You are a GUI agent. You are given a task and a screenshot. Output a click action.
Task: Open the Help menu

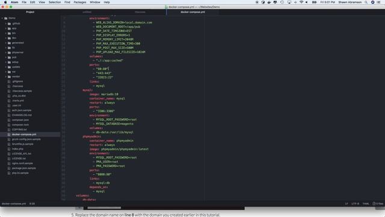point(107,2)
